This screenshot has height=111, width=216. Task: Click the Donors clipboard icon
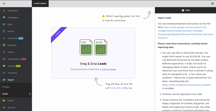coord(4,31)
